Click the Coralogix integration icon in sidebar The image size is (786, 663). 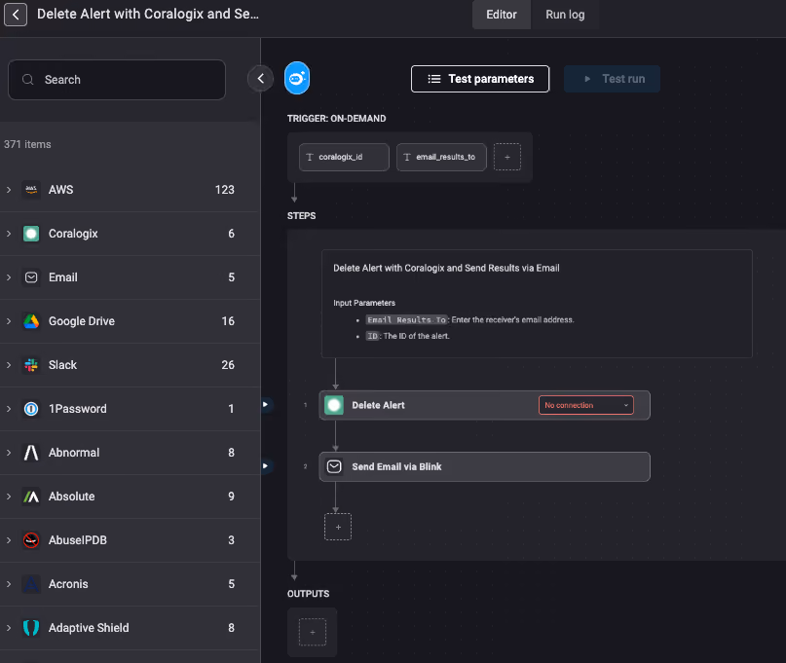(31, 234)
